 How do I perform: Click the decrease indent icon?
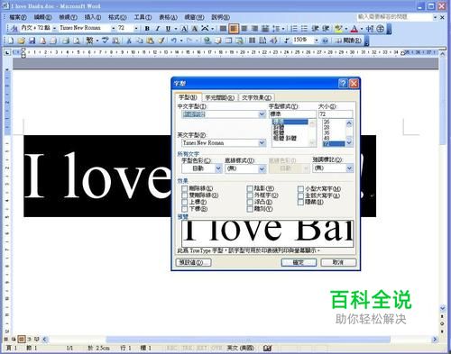click(x=315, y=29)
